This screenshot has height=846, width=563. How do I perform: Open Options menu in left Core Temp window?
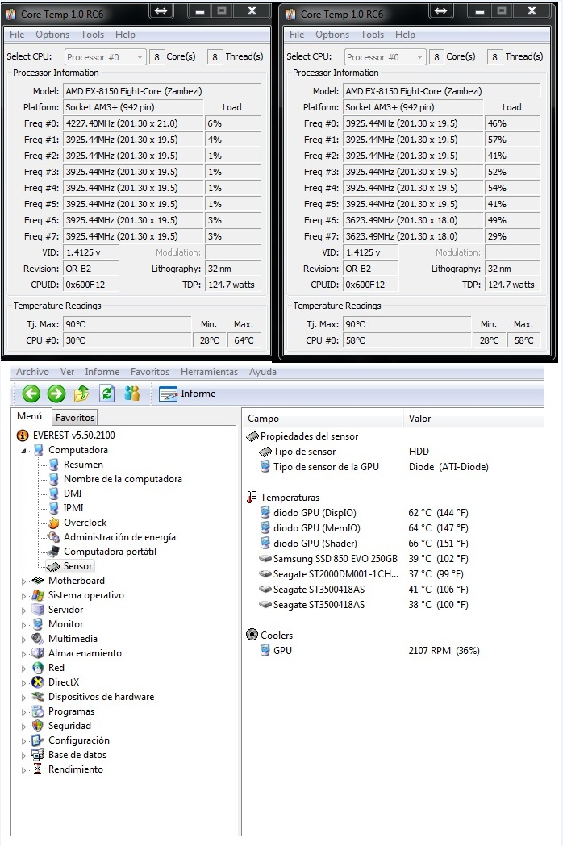pyautogui.click(x=52, y=35)
